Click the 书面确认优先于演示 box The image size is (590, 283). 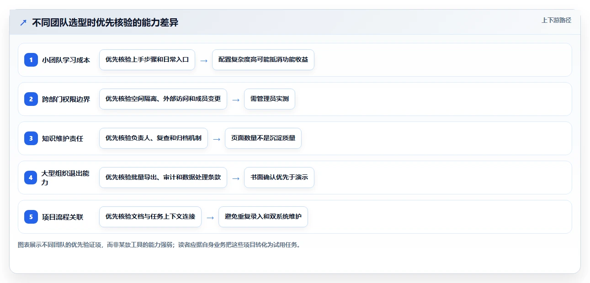pyautogui.click(x=279, y=178)
